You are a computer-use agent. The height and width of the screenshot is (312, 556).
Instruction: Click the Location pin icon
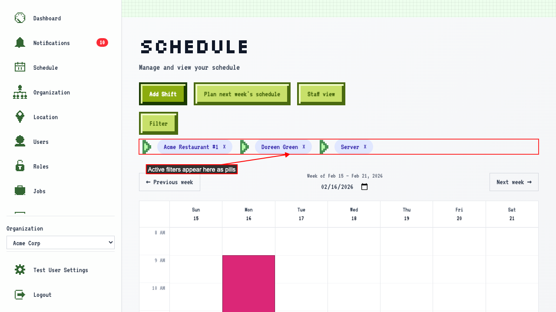tap(20, 117)
